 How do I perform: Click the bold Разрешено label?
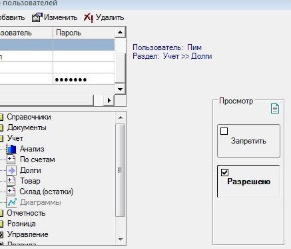248,182
